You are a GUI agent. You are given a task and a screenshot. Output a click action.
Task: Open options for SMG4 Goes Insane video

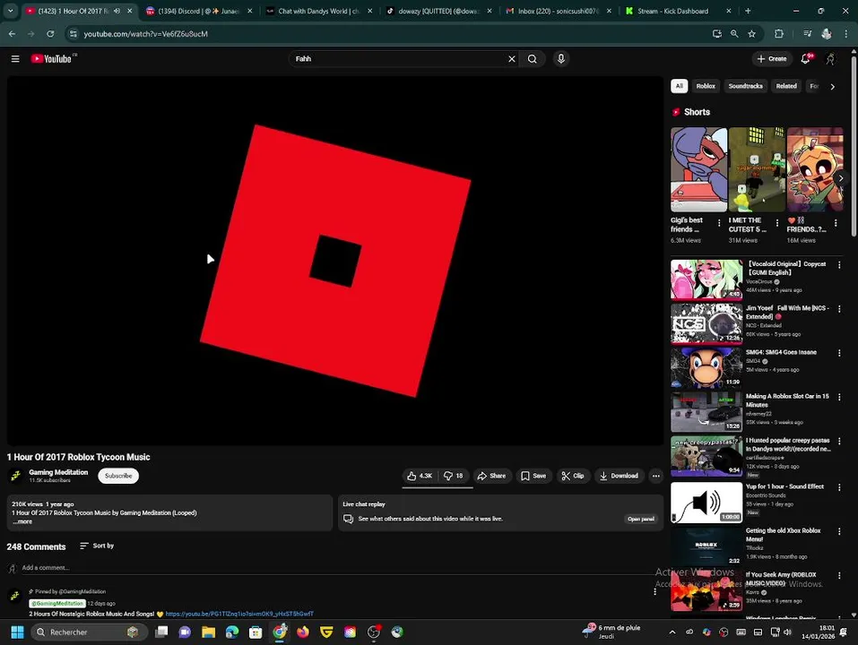tap(839, 353)
